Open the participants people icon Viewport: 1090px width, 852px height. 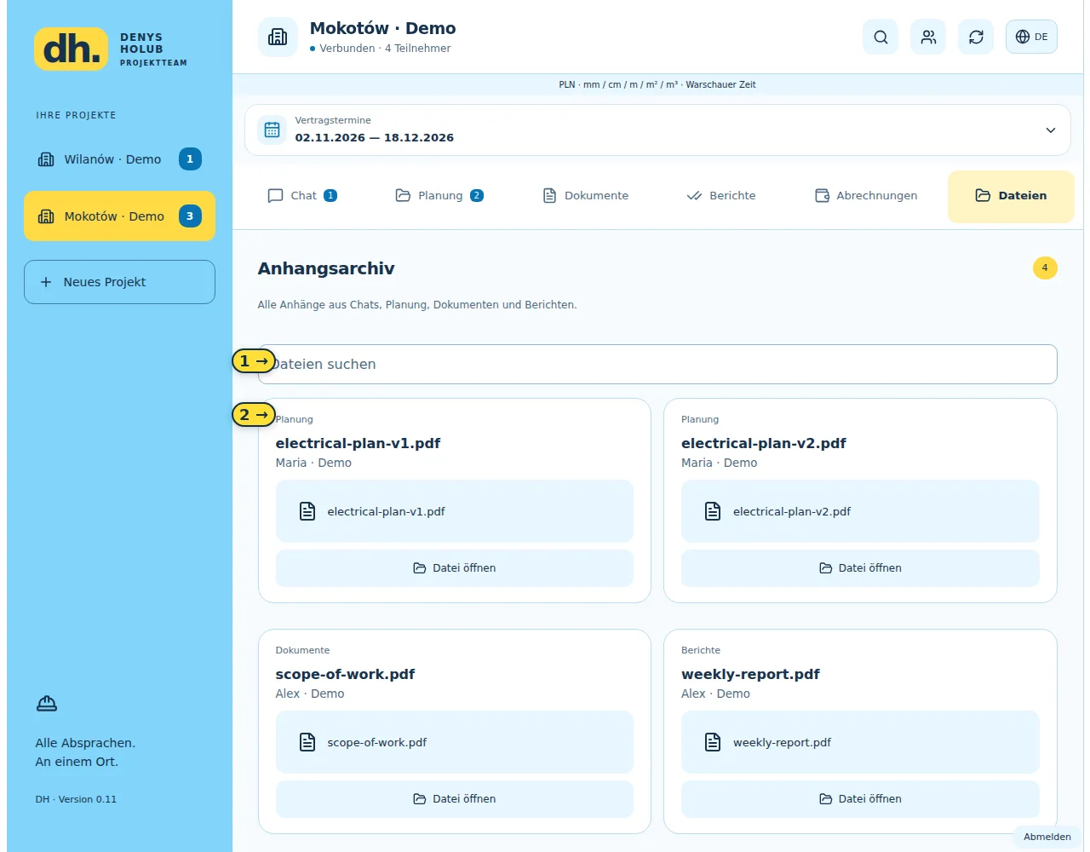coord(928,37)
